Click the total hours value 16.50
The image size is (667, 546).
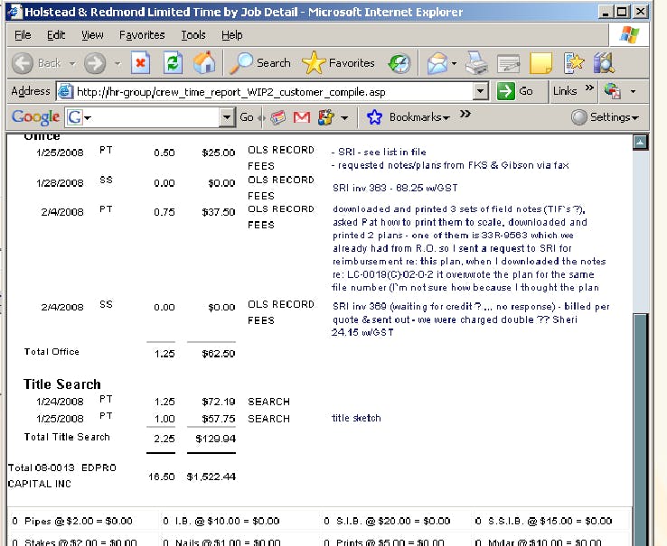161,477
